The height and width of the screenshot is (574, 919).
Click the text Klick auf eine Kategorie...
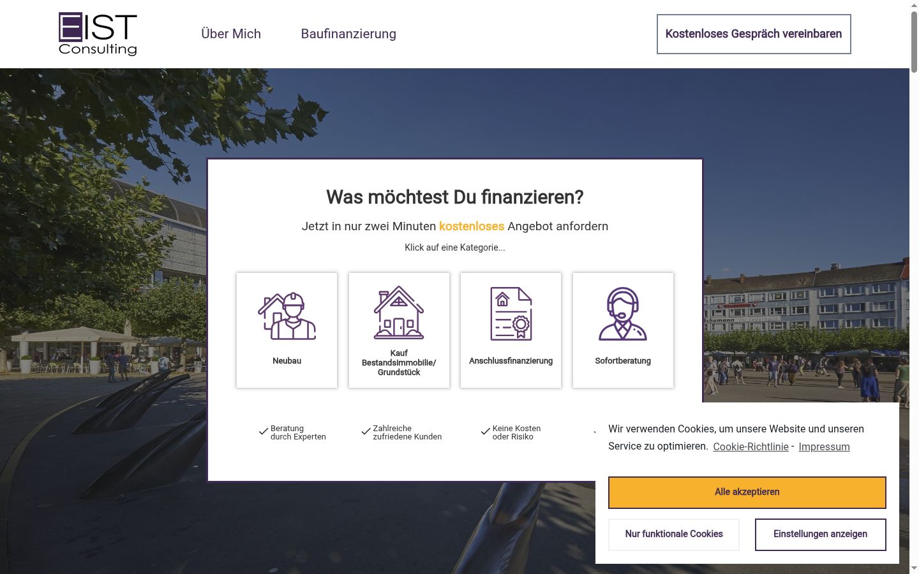point(455,247)
